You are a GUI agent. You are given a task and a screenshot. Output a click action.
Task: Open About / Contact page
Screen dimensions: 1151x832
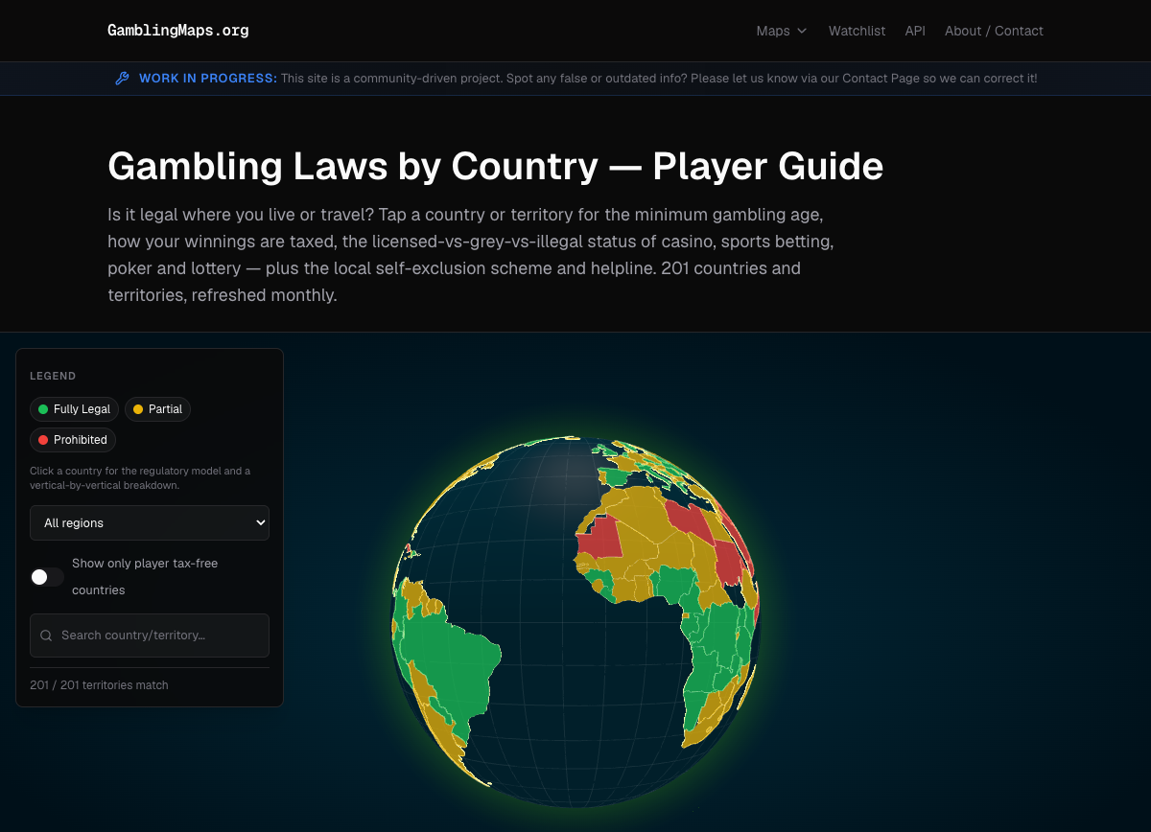(994, 31)
